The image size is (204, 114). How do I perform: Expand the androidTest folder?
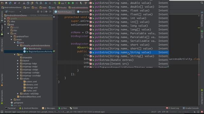point(11,36)
